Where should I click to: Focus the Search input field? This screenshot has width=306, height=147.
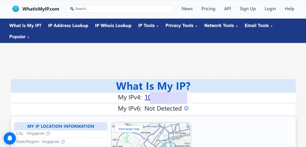coord(120,9)
